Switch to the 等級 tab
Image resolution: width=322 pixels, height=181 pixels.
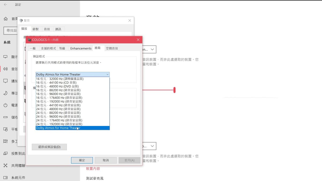62,48
